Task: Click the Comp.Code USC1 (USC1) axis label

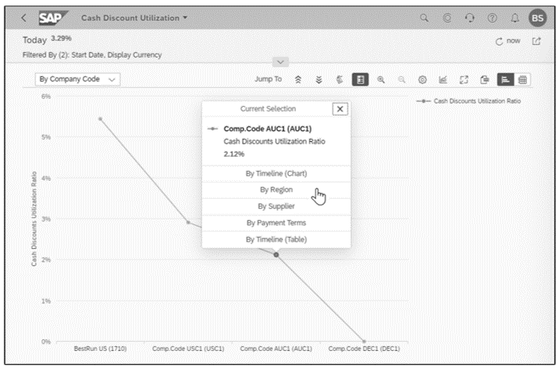Action: point(188,349)
